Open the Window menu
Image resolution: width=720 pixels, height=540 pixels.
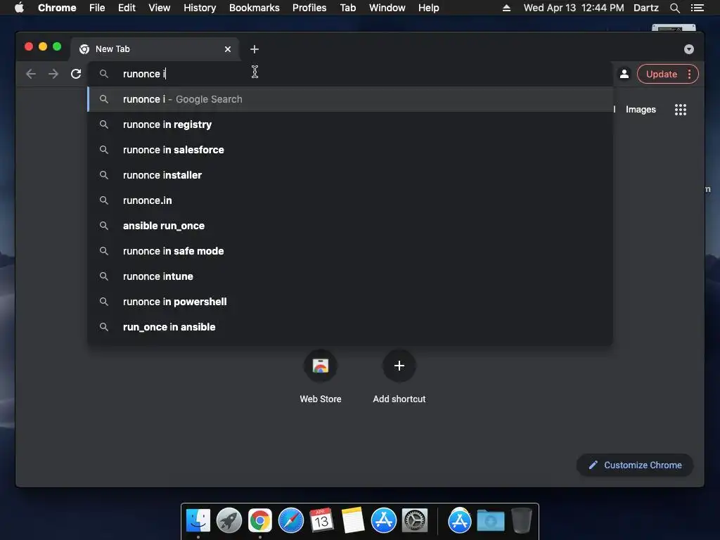(x=387, y=8)
